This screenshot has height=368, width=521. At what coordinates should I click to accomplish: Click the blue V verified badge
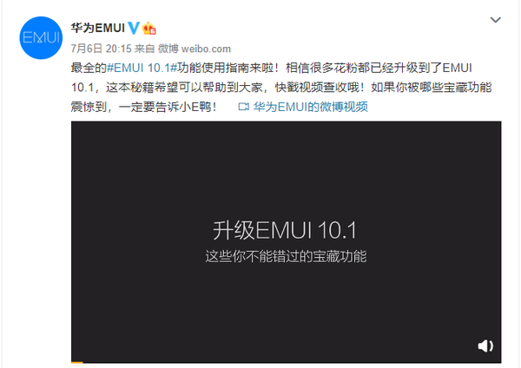(x=134, y=28)
